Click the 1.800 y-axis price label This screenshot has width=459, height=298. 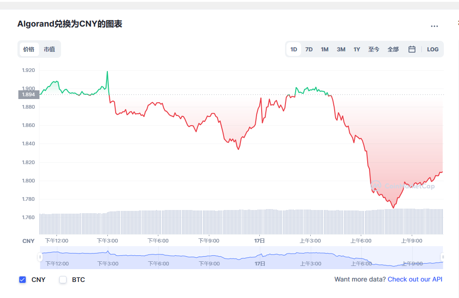click(28, 181)
